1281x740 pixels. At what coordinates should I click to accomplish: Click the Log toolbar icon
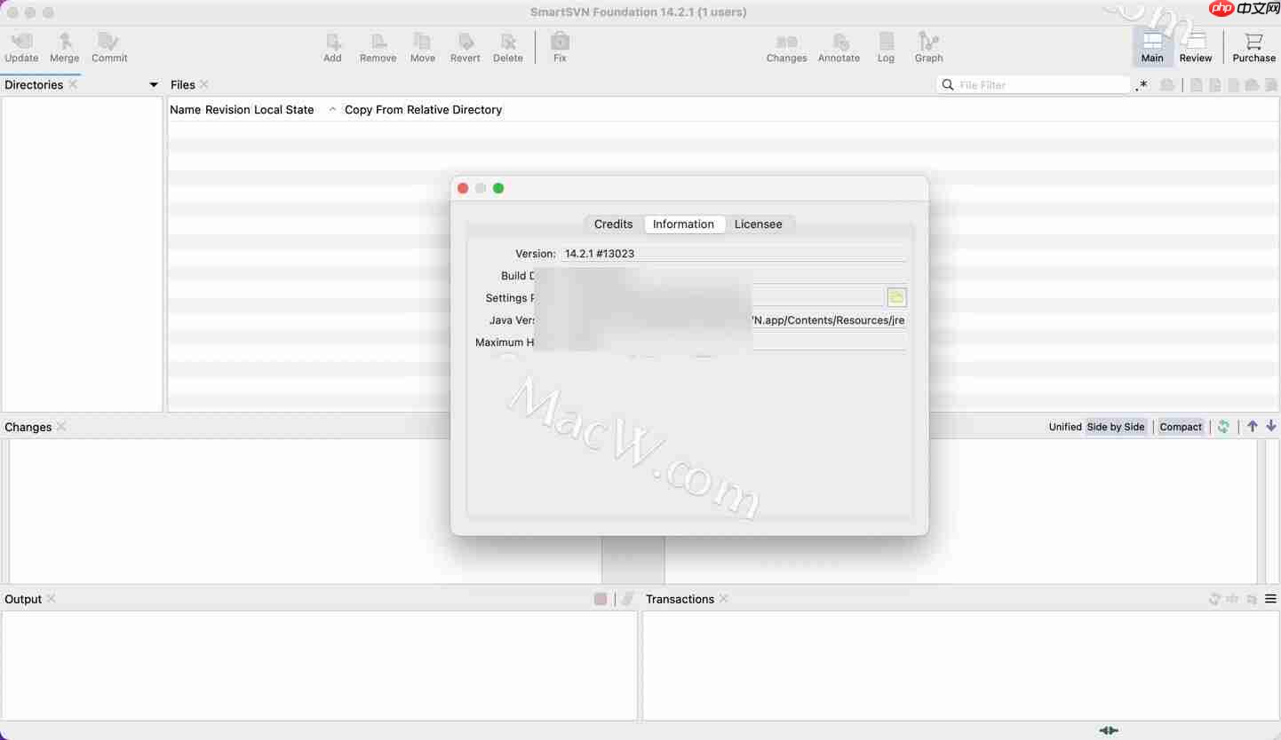[x=885, y=46]
